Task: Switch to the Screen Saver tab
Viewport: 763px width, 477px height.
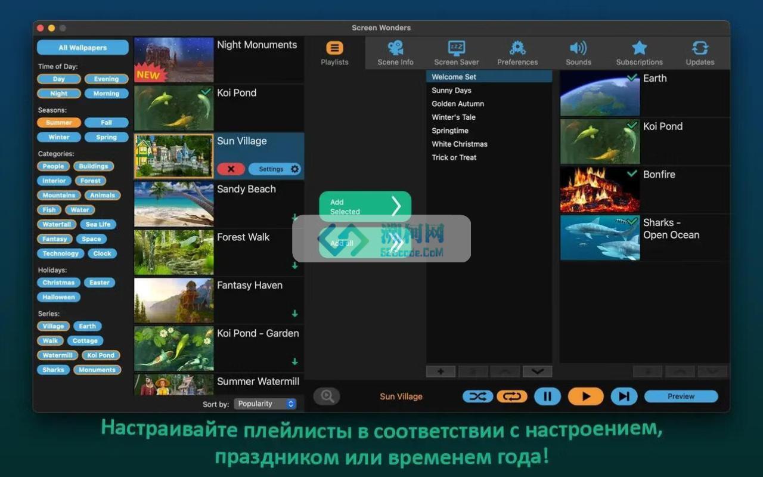Action: [x=457, y=53]
